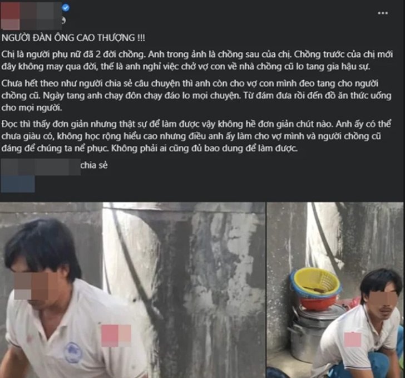Click the blue verified badge checkmark
The height and width of the screenshot is (378, 405).
coord(66,8)
